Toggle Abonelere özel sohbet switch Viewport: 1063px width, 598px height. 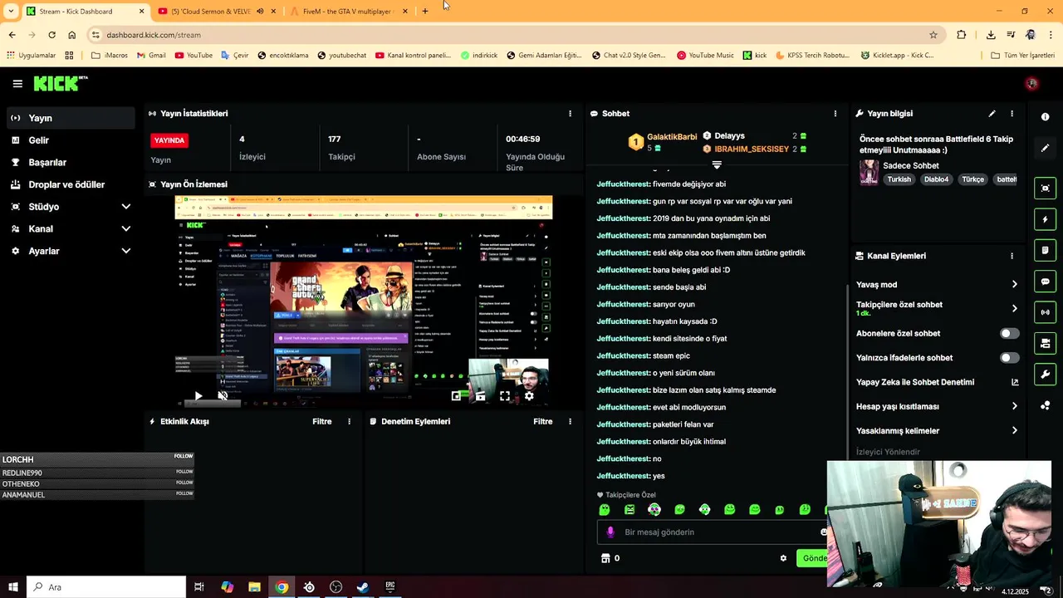[1009, 333]
